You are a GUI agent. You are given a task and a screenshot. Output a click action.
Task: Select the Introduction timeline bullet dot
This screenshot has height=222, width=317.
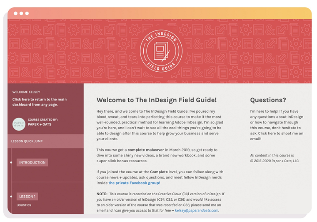(11, 162)
